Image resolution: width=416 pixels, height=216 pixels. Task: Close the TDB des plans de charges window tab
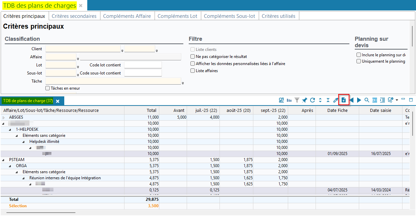point(80,6)
